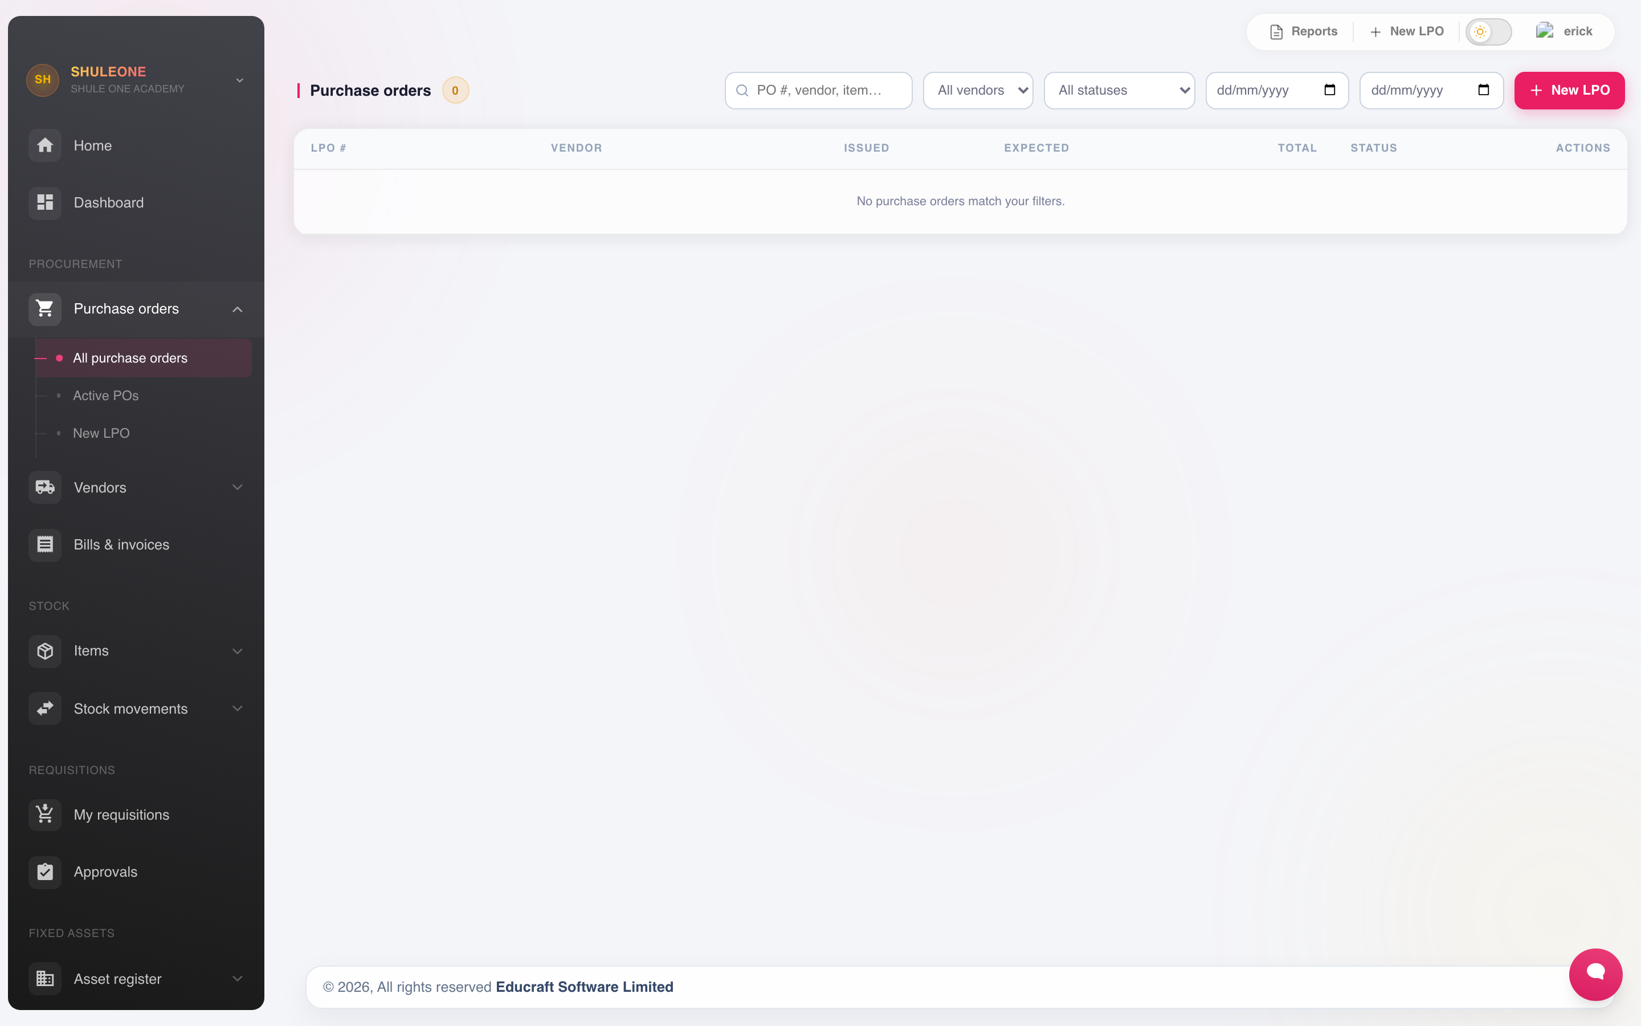Click the PO #, vendor, item search field
The image size is (1641, 1026).
pyautogui.click(x=818, y=90)
